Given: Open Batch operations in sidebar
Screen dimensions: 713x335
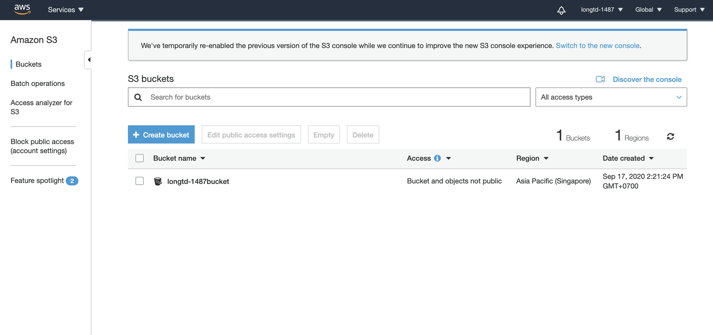Looking at the screenshot, I should pos(38,83).
